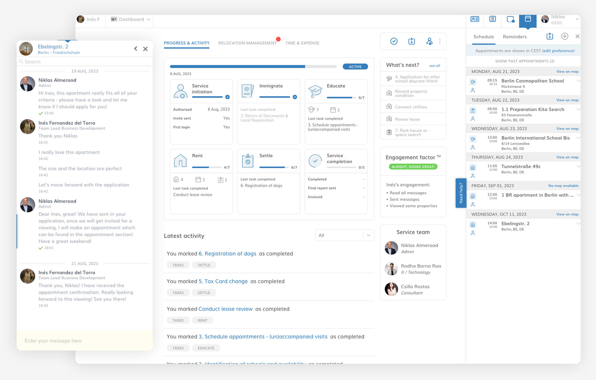Screen dimensions: 596x380
Task: Switch to the Reminders tab
Action: pos(515,37)
